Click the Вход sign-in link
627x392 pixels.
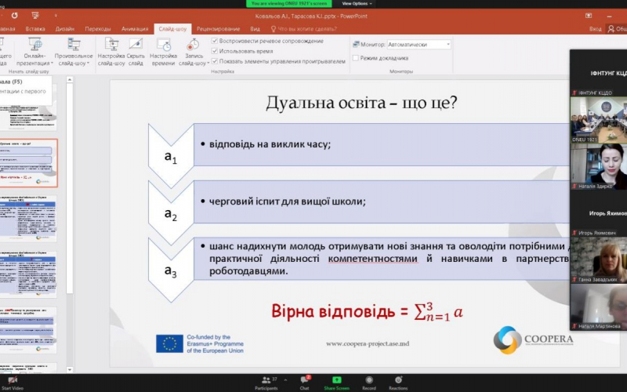(596, 29)
